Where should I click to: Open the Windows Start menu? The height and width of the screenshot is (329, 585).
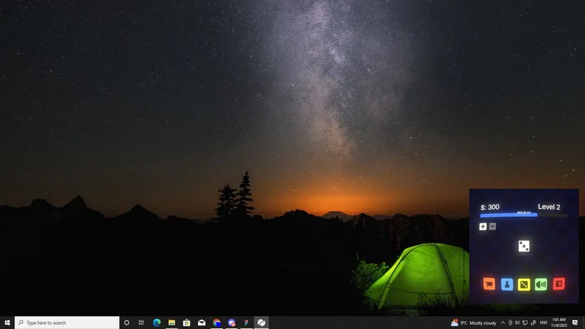7,323
